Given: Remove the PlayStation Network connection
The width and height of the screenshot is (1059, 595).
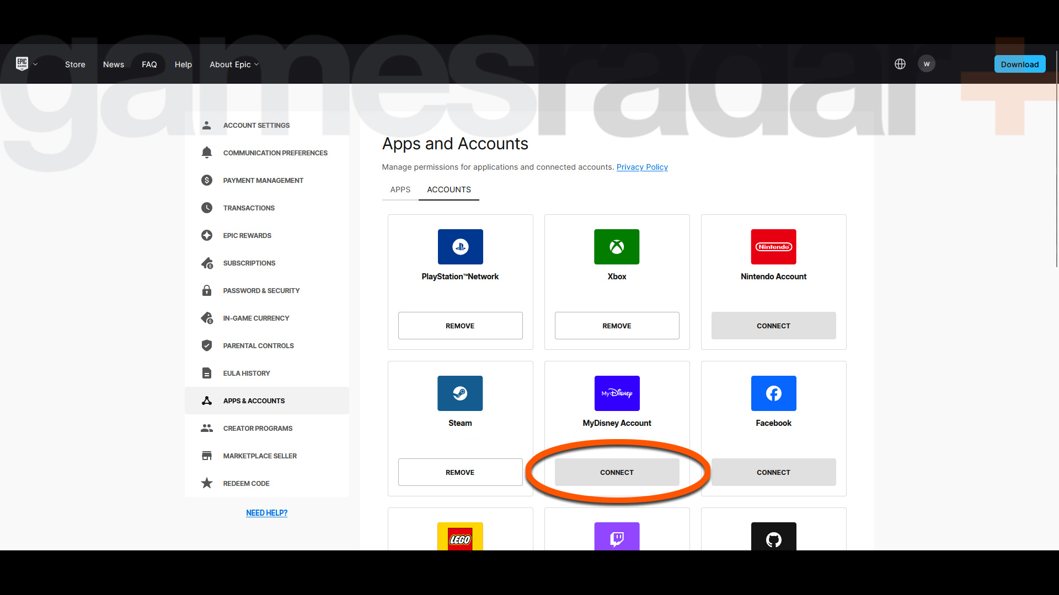Looking at the screenshot, I should 460,326.
